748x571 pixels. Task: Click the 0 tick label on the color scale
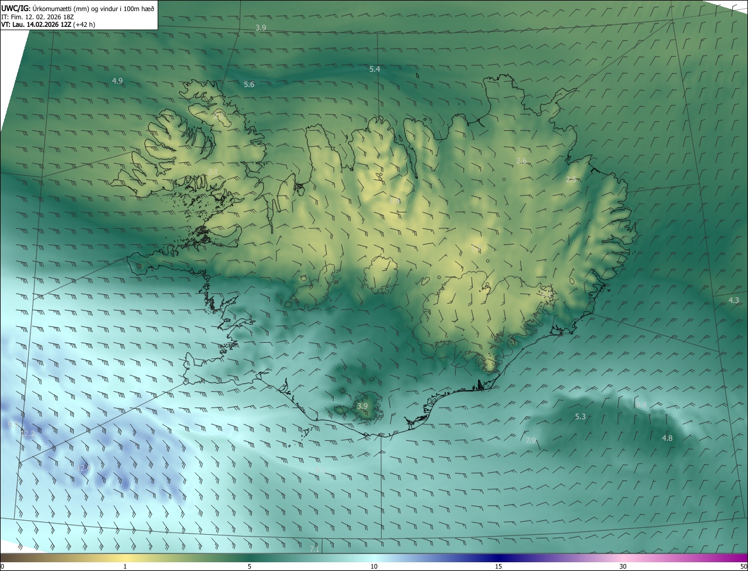[2, 566]
